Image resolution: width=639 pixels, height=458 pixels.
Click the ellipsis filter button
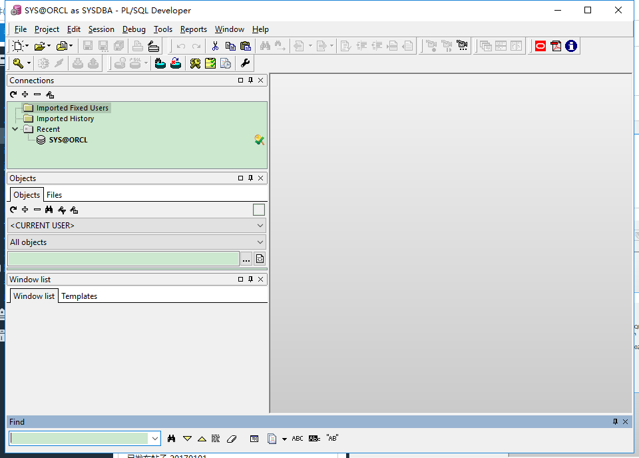click(x=246, y=259)
